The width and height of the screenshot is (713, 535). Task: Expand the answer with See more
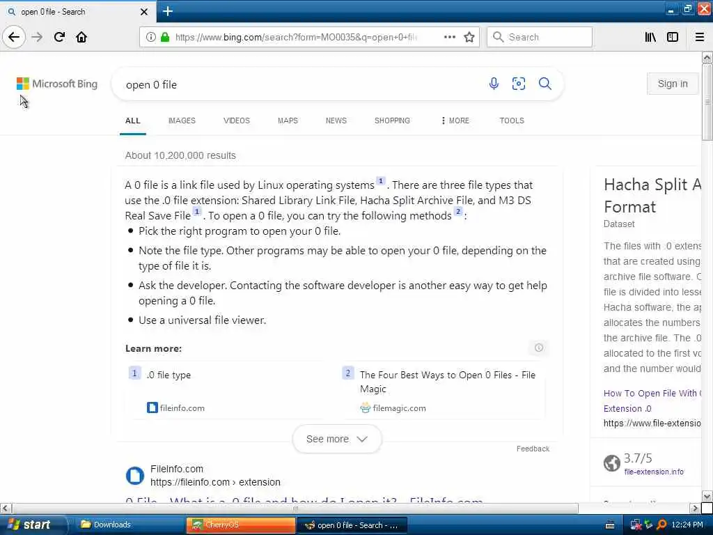337,439
